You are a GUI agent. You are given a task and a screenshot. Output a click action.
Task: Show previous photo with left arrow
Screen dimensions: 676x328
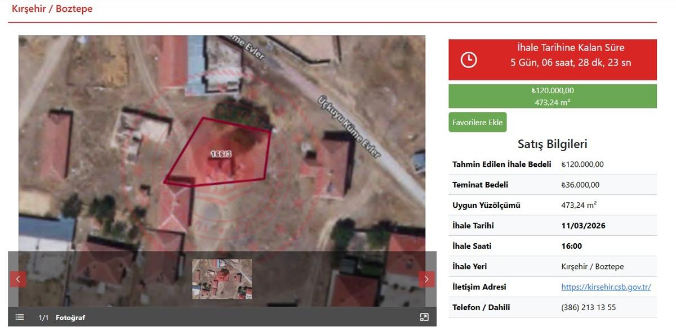point(18,279)
